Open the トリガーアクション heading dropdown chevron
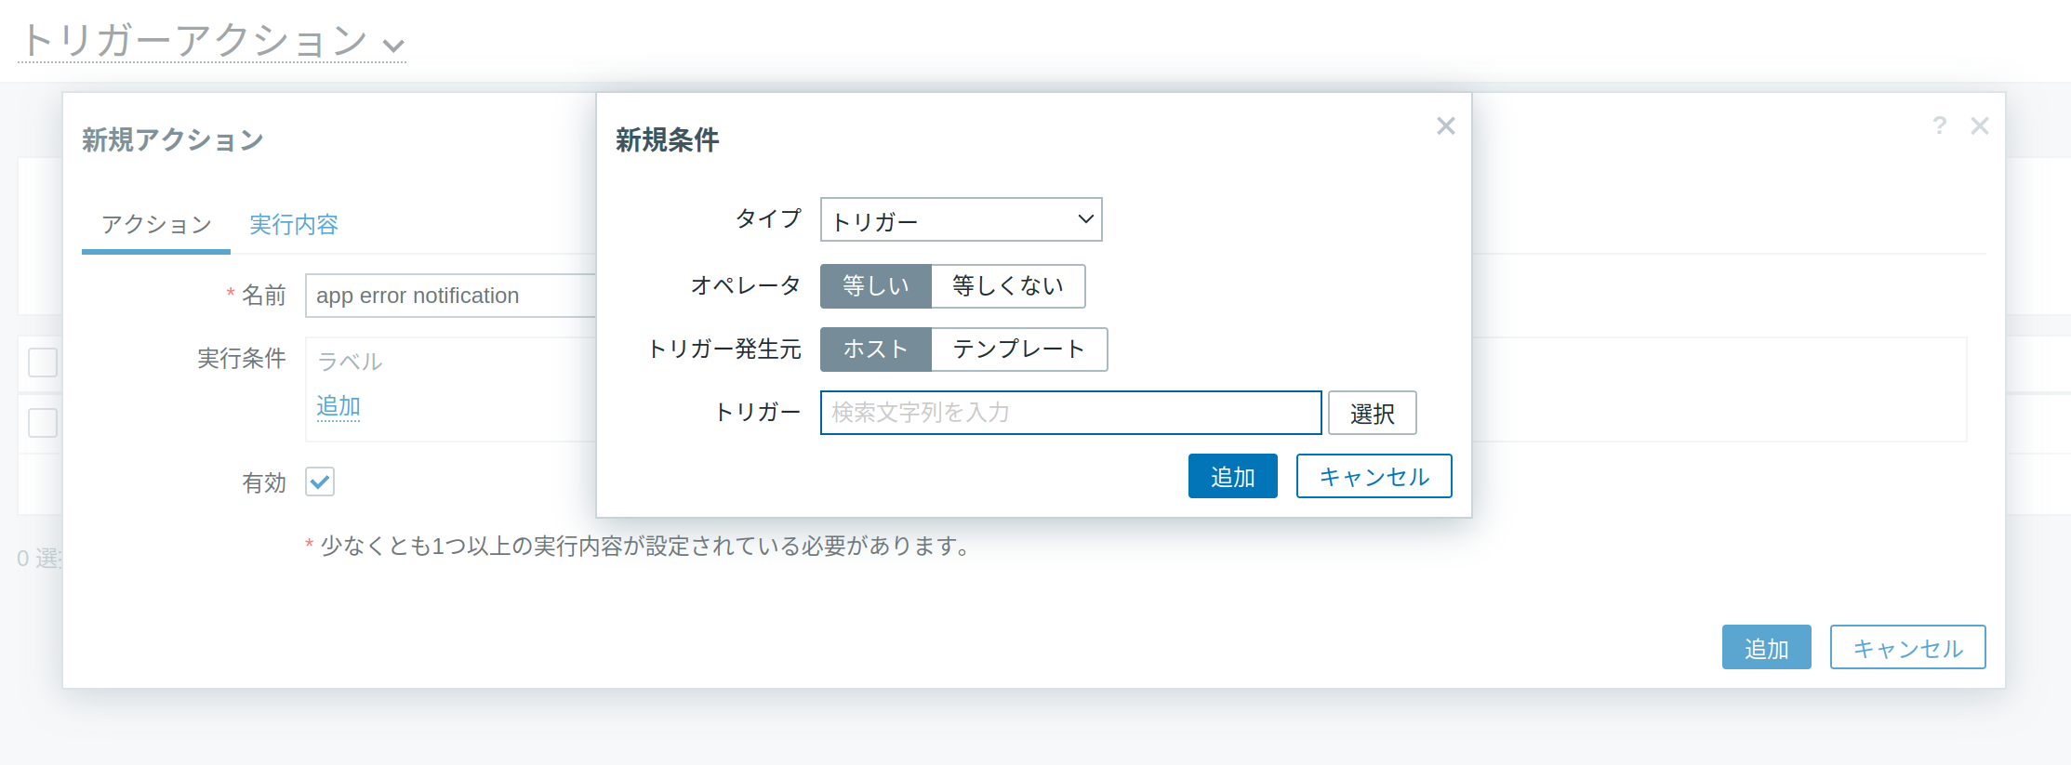Screen dimensions: 2071x765 click(394, 45)
